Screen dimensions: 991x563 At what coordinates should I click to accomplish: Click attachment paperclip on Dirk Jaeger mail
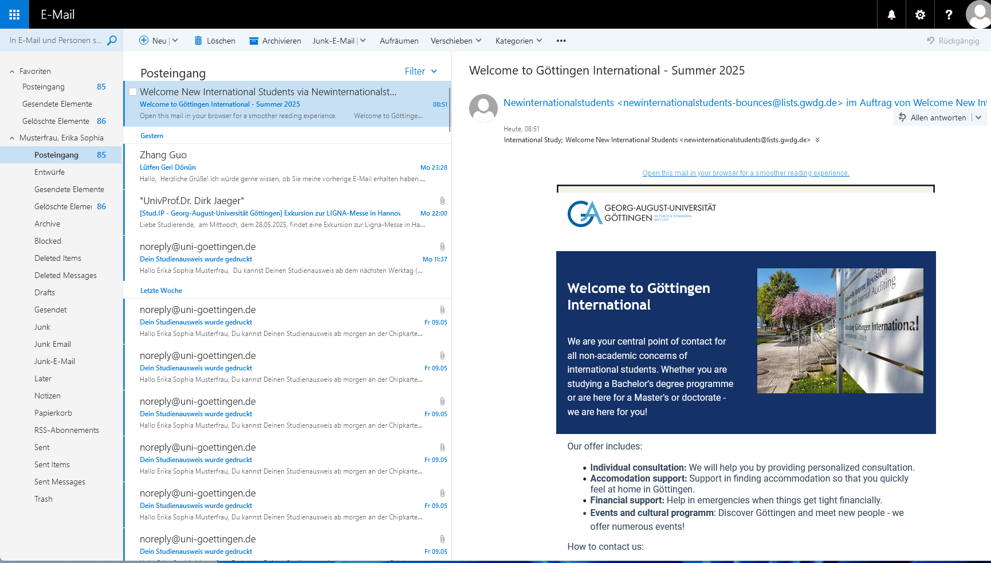[442, 201]
